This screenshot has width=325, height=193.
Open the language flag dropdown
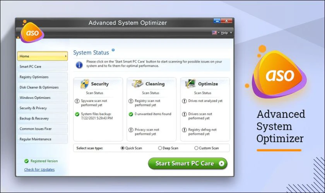(215, 33)
